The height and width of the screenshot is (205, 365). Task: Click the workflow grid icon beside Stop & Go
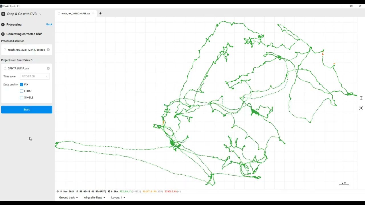tap(3, 14)
